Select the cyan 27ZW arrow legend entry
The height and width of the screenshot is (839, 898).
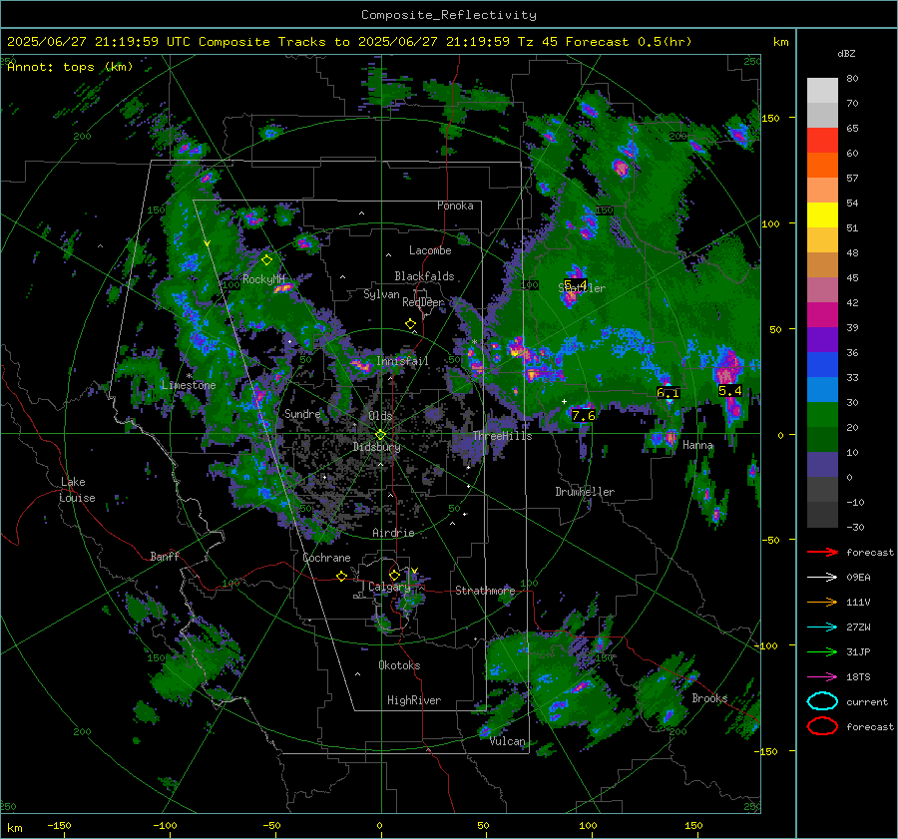pyautogui.click(x=822, y=627)
